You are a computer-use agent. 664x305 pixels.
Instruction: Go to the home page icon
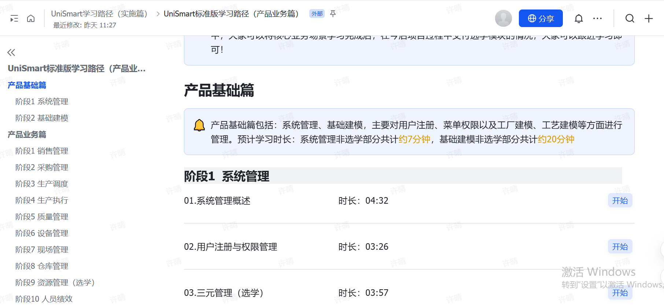point(31,19)
